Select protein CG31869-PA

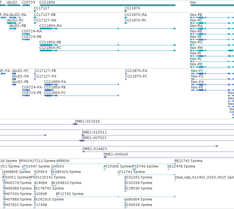[55, 82]
